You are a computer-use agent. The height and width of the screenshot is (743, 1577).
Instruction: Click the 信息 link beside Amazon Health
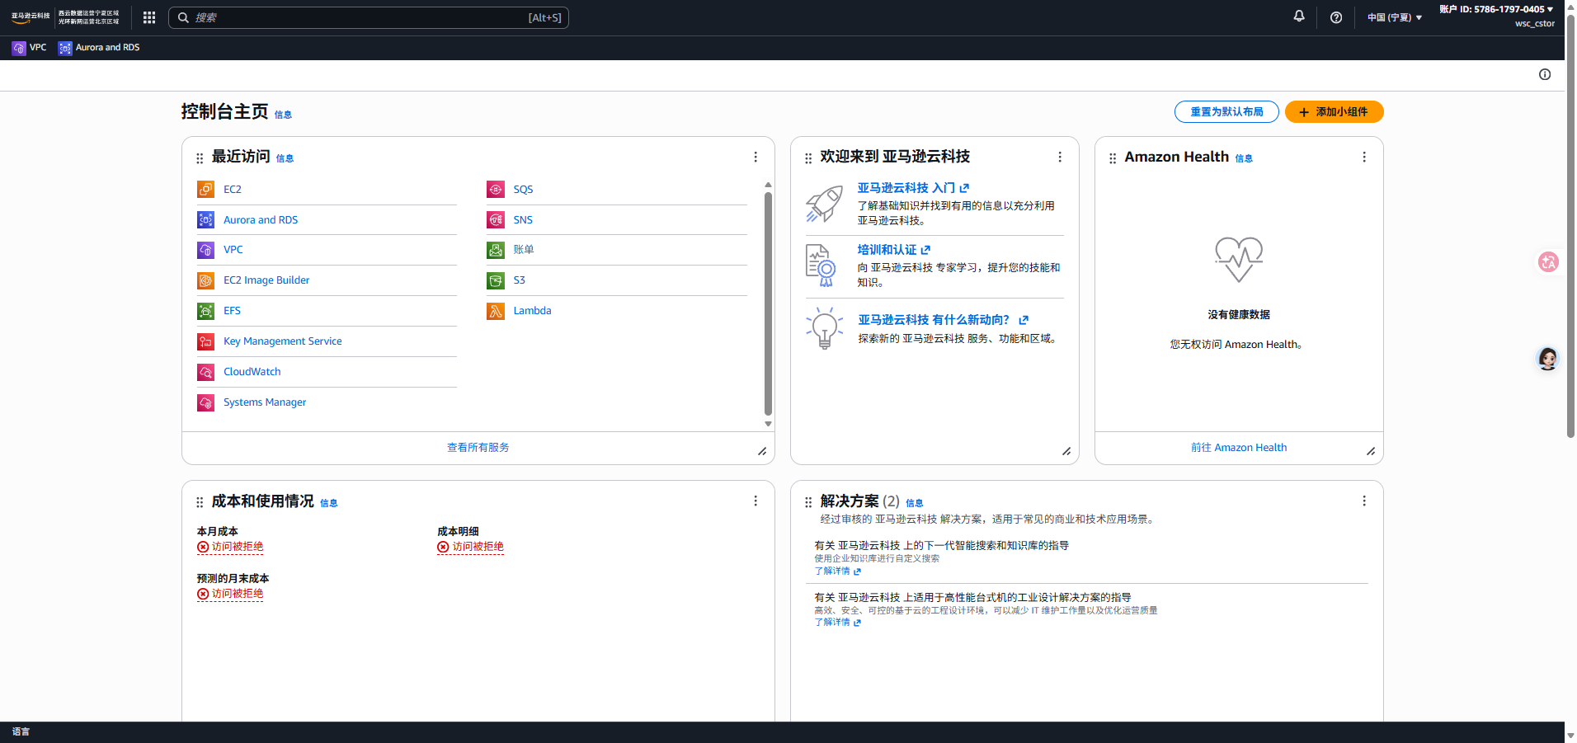point(1244,158)
